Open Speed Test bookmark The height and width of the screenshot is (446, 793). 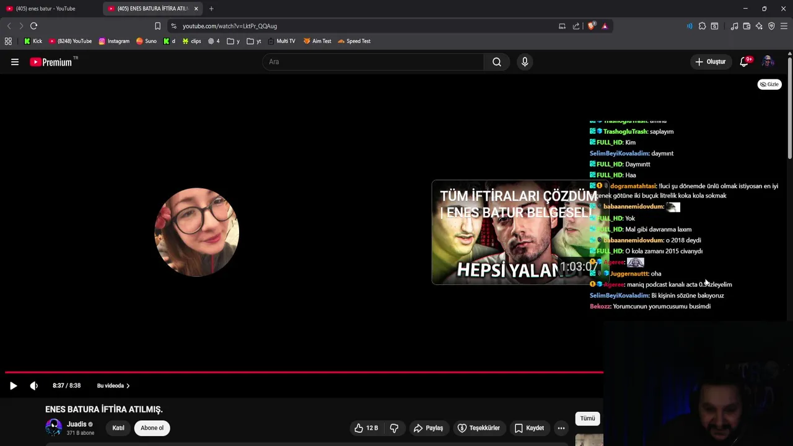point(354,41)
